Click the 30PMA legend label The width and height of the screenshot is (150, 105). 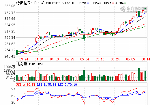point(119,3)
